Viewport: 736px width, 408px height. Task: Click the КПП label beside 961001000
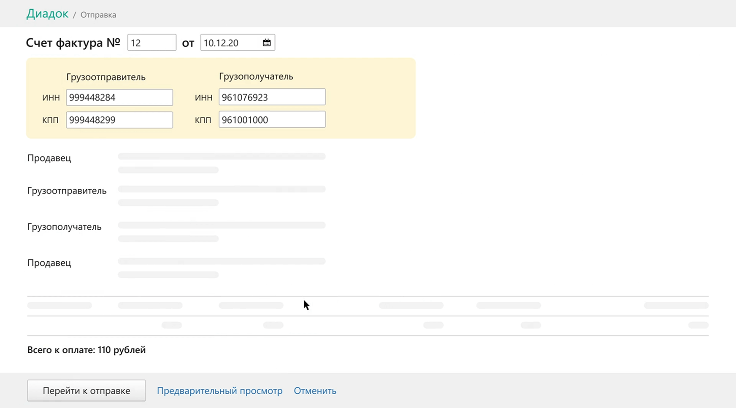203,120
